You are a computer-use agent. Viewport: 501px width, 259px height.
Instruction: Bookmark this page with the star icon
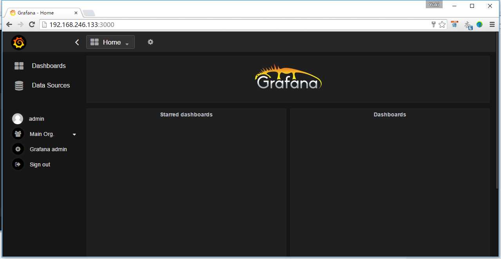pyautogui.click(x=442, y=25)
